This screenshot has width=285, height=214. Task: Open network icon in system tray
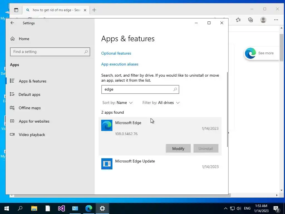tap(232, 208)
